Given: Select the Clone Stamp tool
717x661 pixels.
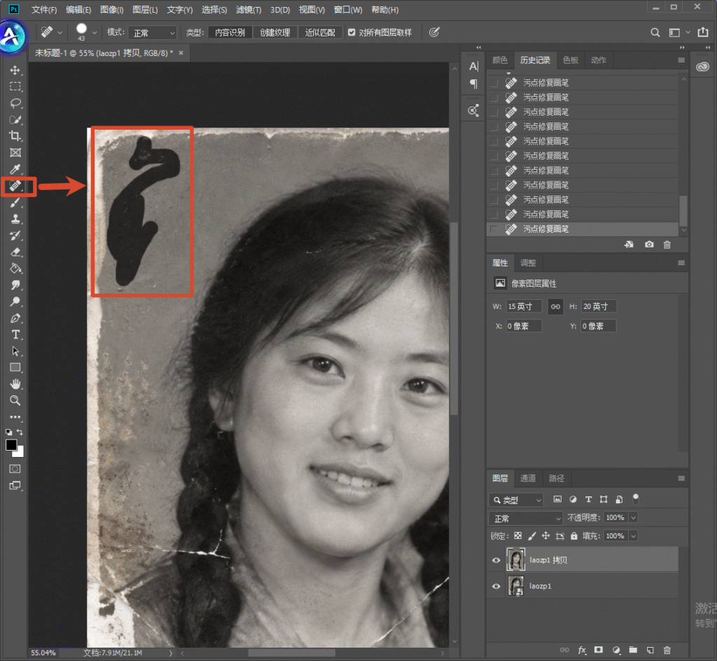Looking at the screenshot, I should (15, 219).
